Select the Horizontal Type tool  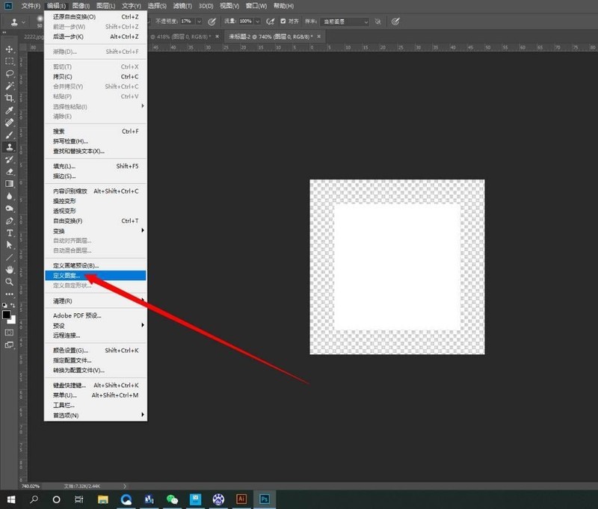pos(9,232)
